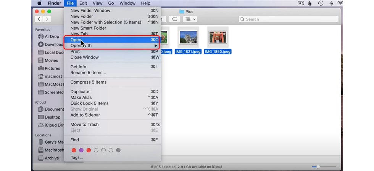Click the Tags... option in the File menu

coord(76,157)
